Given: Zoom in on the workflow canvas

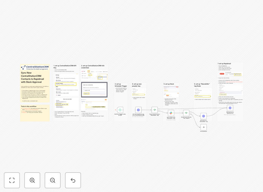Looking at the screenshot, I should click(32, 180).
